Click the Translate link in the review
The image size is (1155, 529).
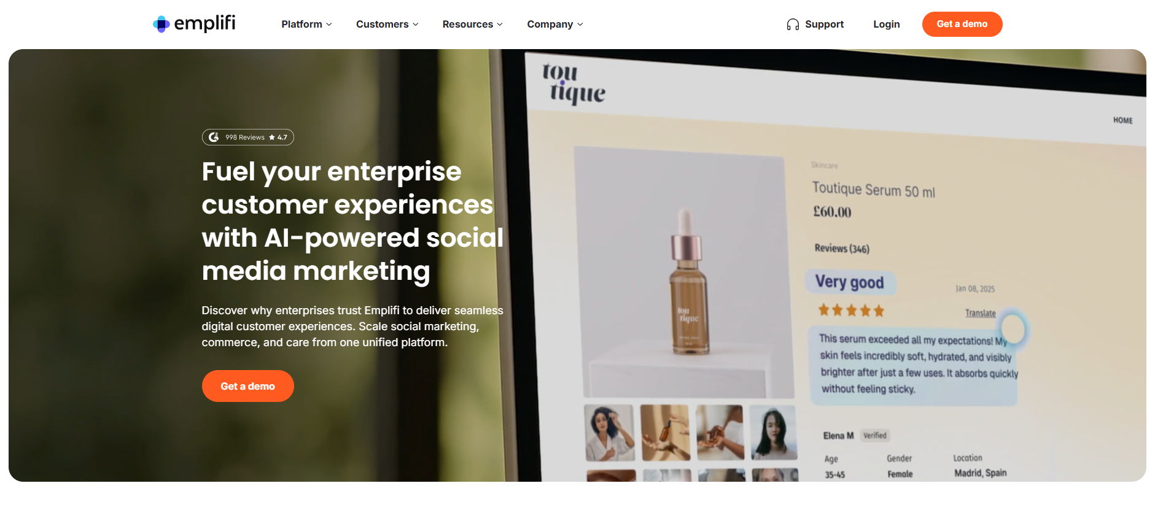pos(981,313)
